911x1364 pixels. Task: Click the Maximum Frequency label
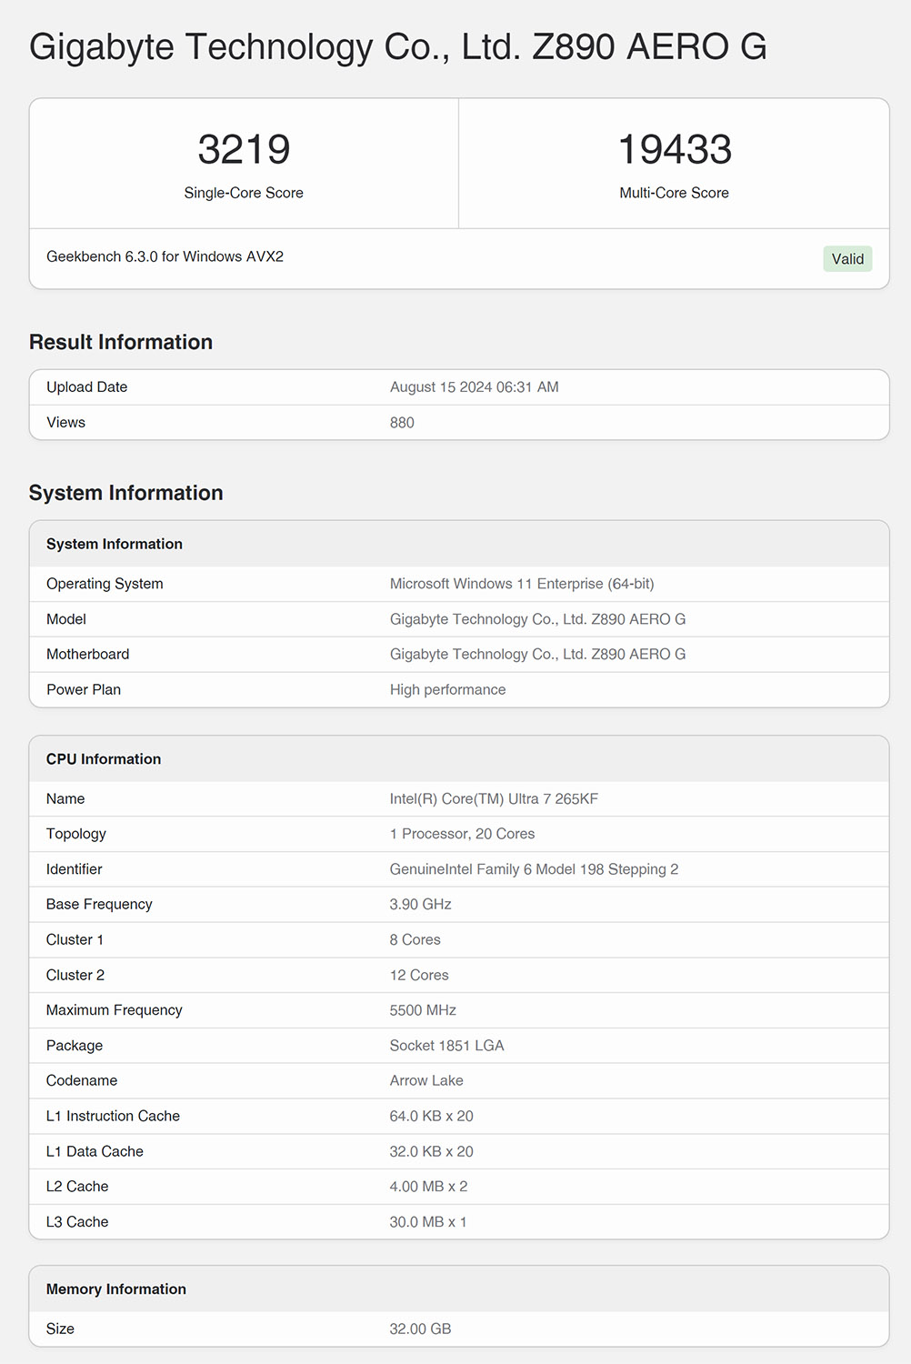click(115, 1011)
